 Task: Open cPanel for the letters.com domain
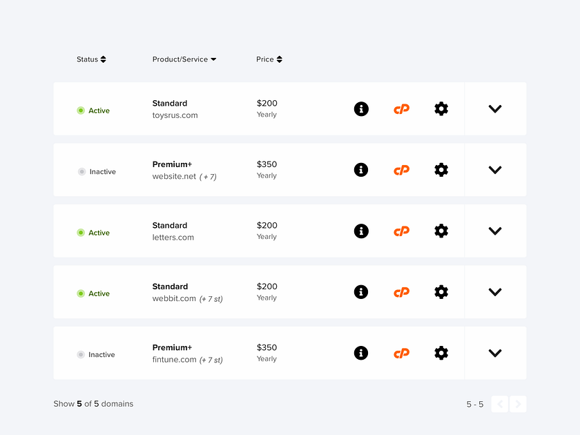401,231
